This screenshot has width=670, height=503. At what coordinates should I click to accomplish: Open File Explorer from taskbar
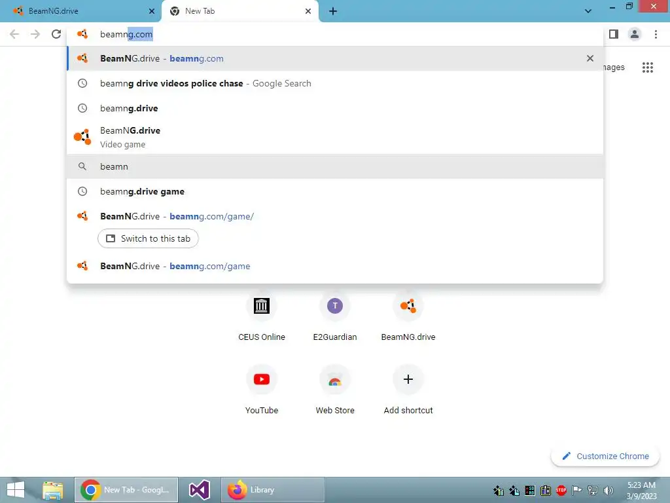(x=53, y=490)
